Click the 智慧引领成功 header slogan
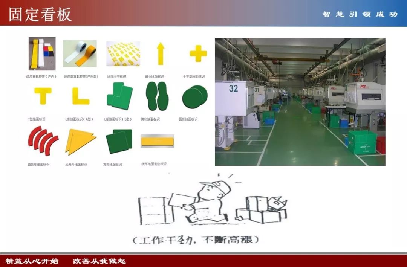The height and width of the screenshot is (267, 407). (360, 14)
